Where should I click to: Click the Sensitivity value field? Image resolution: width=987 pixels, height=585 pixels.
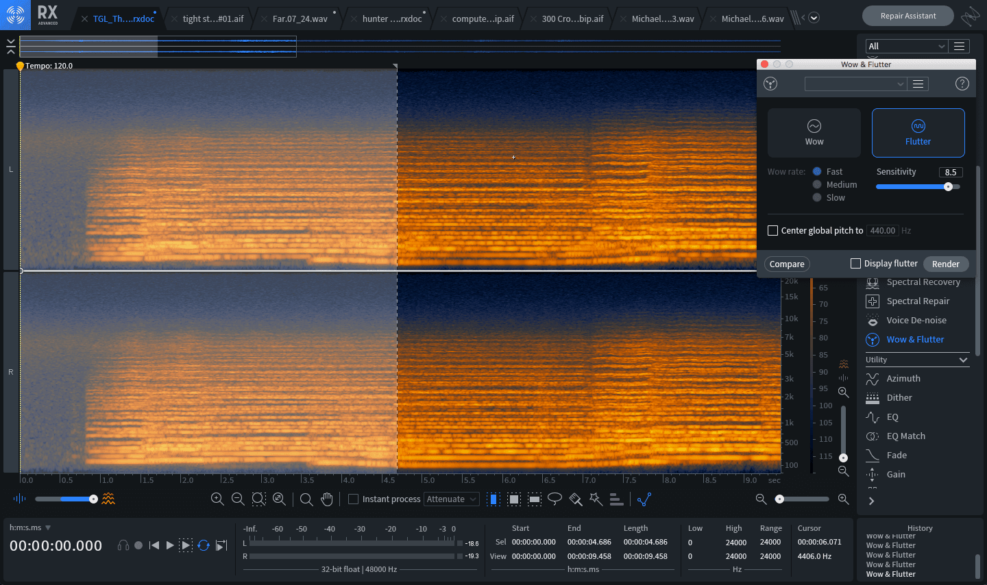pyautogui.click(x=951, y=172)
